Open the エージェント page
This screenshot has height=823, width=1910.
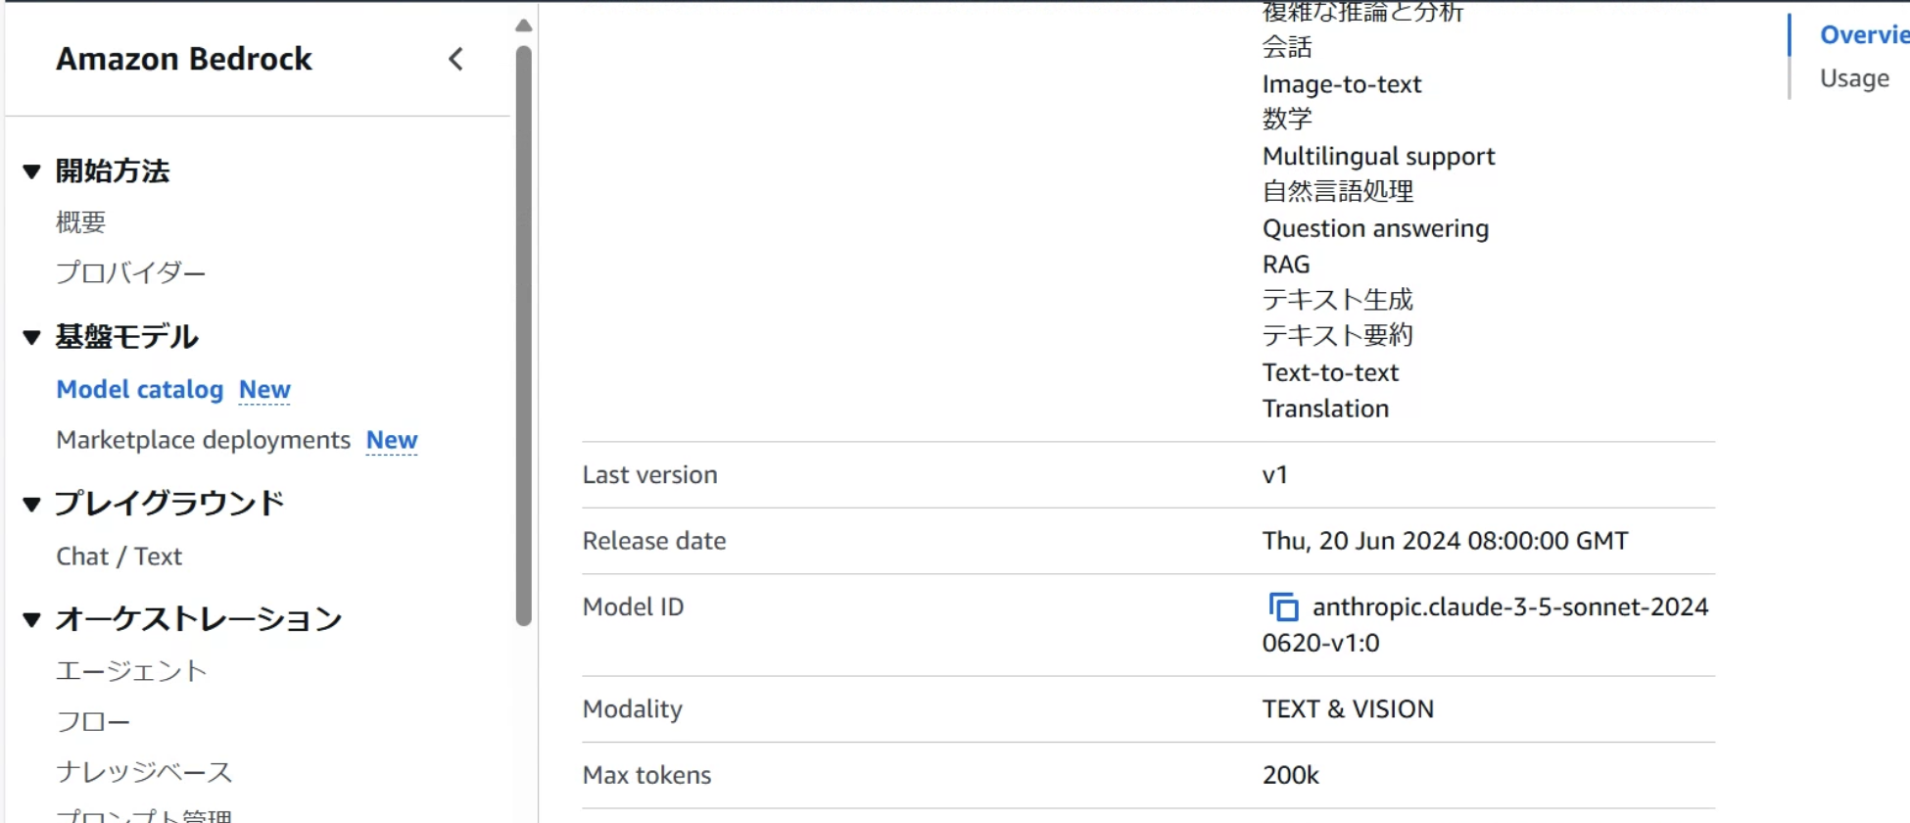(131, 671)
